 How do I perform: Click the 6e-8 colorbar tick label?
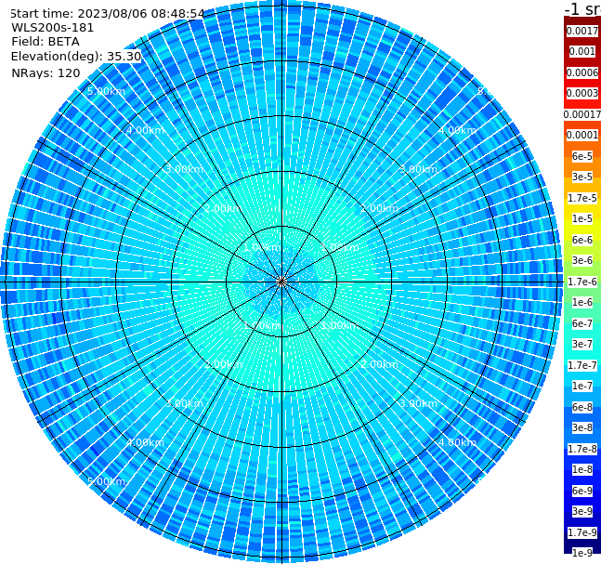(x=582, y=407)
